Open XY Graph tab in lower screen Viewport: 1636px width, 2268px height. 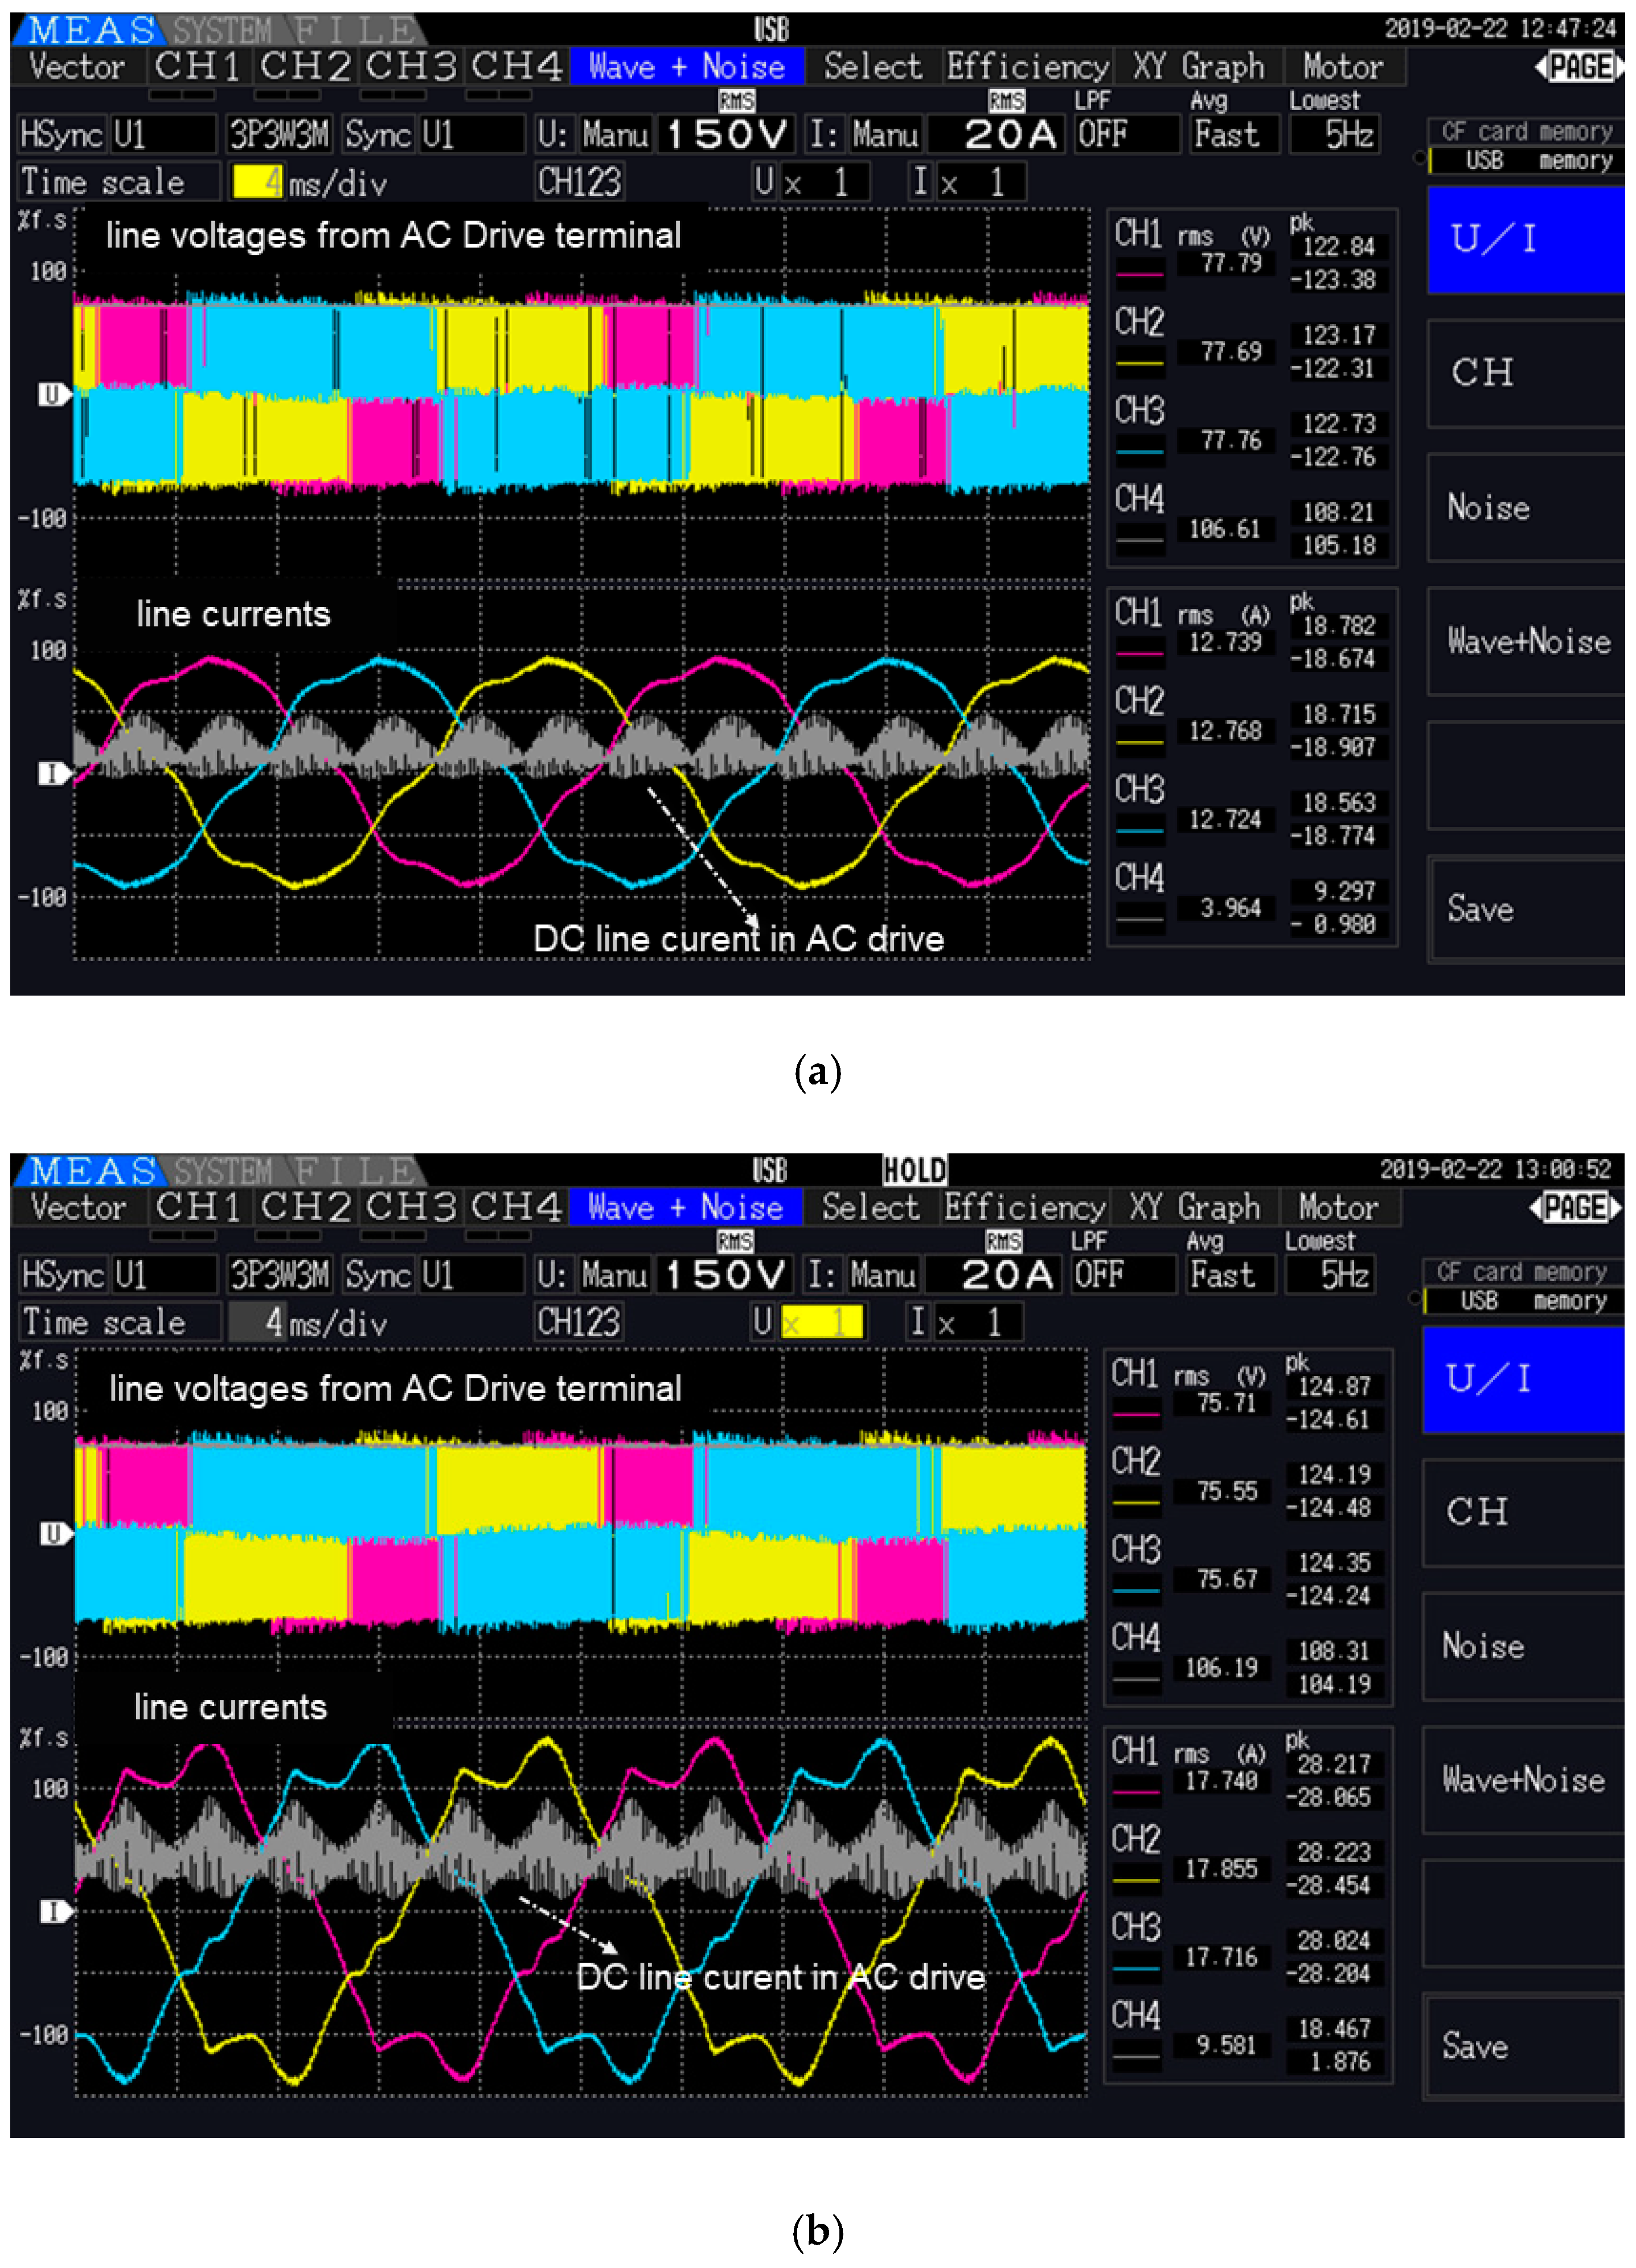tap(1195, 1208)
